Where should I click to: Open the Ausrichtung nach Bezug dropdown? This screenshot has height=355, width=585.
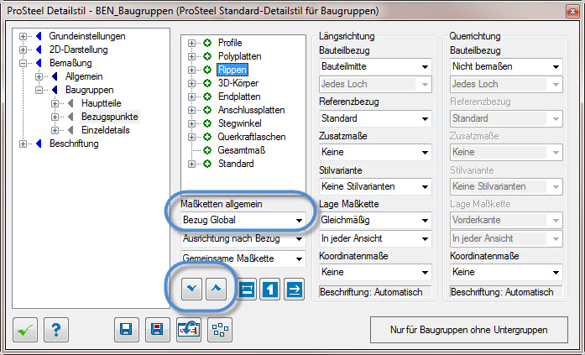[x=243, y=238]
